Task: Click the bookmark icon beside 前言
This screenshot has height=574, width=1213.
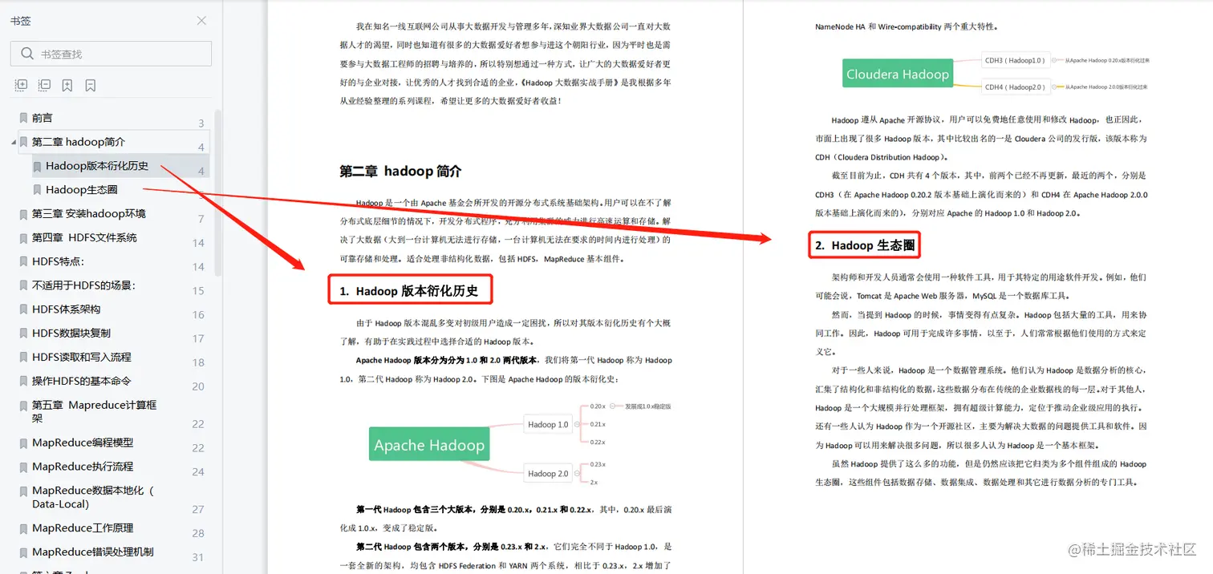Action: point(24,118)
